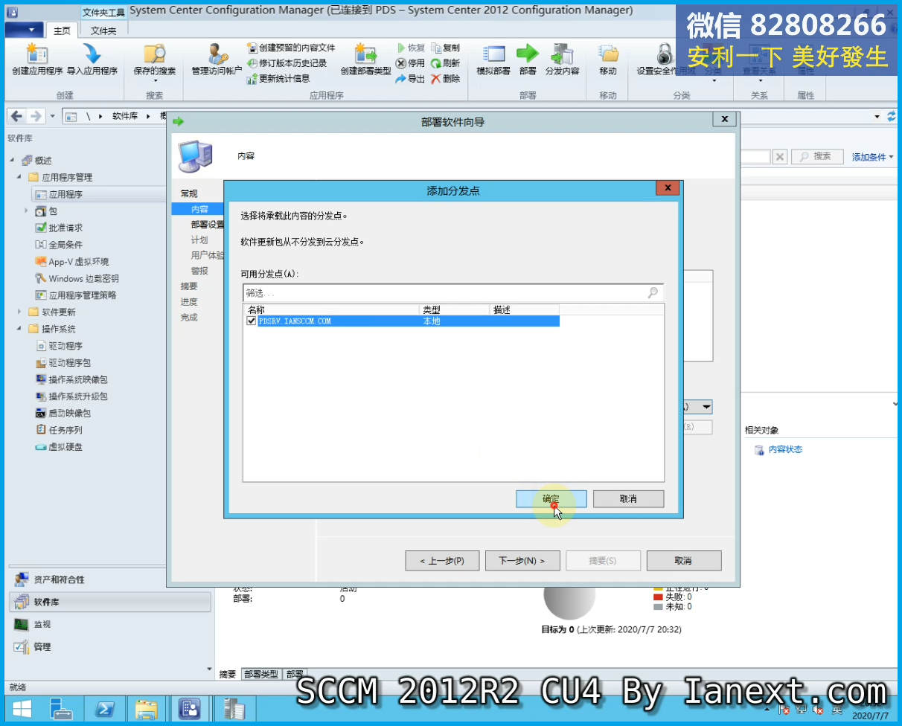Click the 停用 ribbon command
This screenshot has width=902, height=726.
point(410,63)
